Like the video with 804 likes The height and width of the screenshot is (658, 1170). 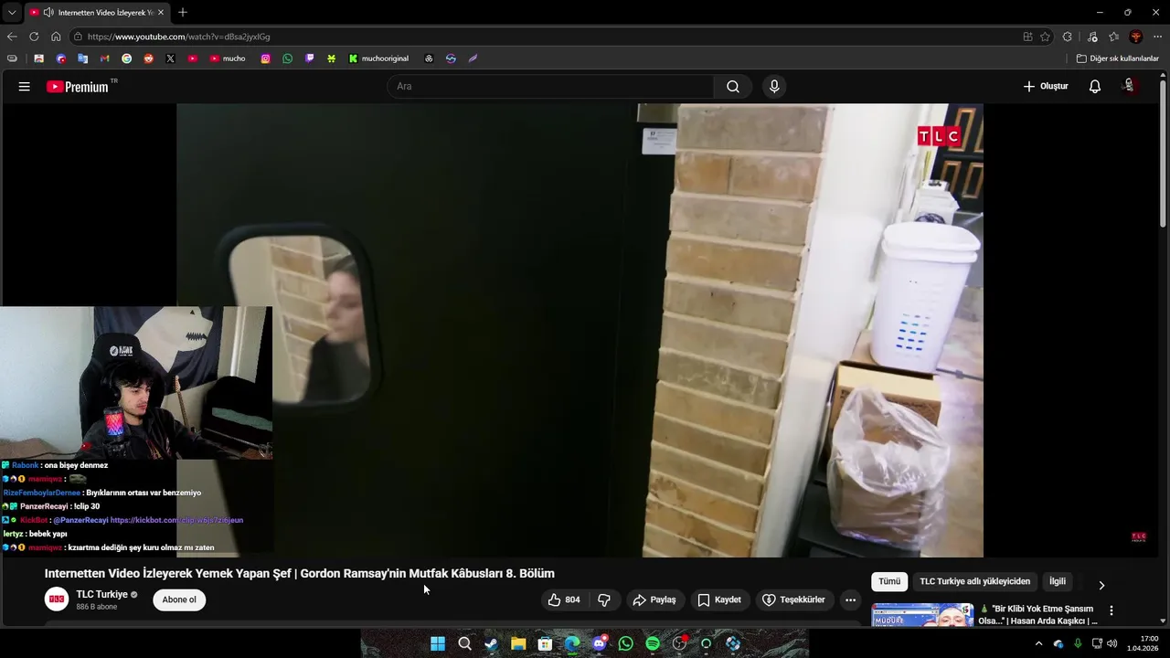[x=565, y=600]
